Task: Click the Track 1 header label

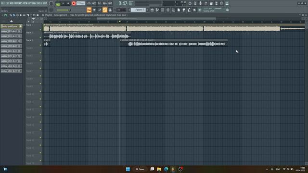Action: (29, 25)
